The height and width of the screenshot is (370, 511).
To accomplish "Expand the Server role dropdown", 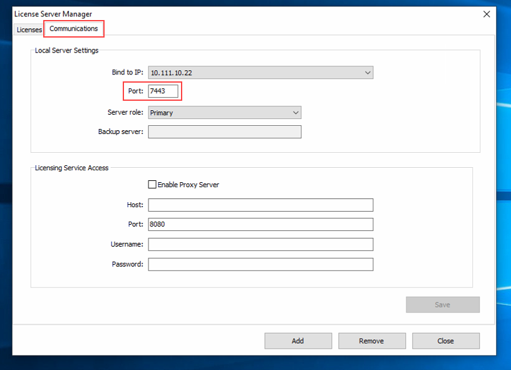I will 225,113.
